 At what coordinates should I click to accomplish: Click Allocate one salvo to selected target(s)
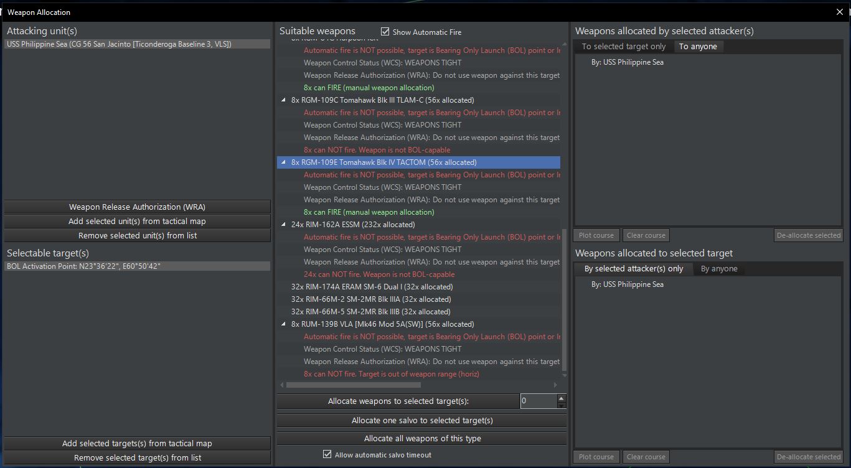point(421,420)
